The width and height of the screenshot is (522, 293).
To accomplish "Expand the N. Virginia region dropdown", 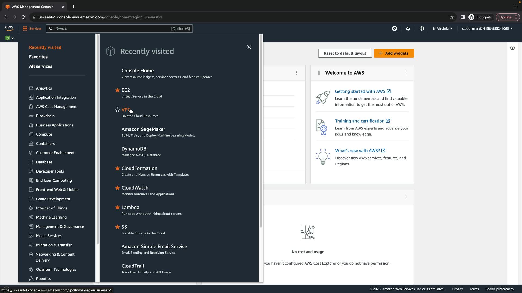I will [443, 28].
